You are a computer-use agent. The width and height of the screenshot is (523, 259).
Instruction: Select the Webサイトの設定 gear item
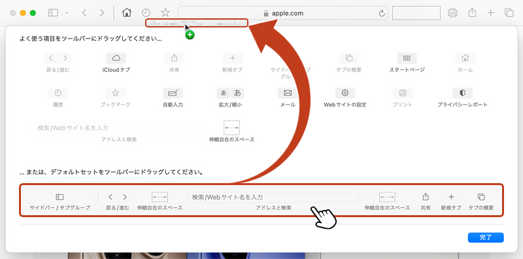345,97
